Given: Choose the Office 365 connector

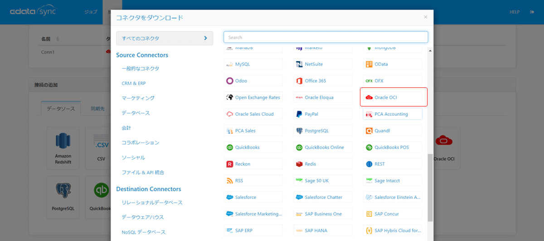Looking at the screenshot, I should [323, 81].
